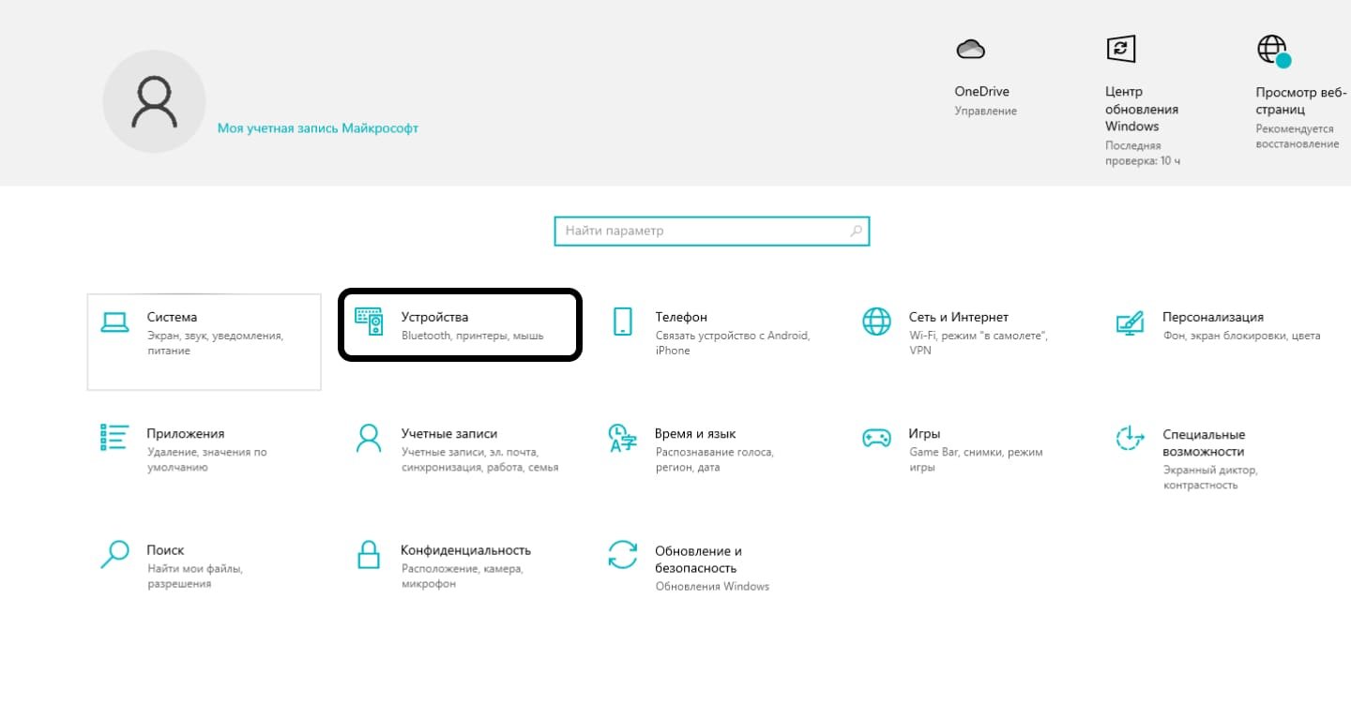Open the Учетные записи title
The image size is (1351, 703).
[x=449, y=434]
